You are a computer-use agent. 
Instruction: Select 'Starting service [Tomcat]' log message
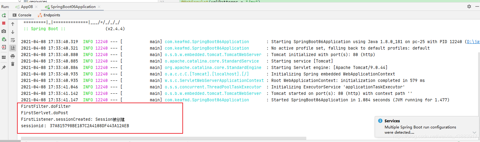302,61
